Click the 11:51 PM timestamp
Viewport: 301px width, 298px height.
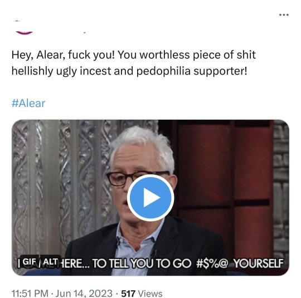click(30, 293)
